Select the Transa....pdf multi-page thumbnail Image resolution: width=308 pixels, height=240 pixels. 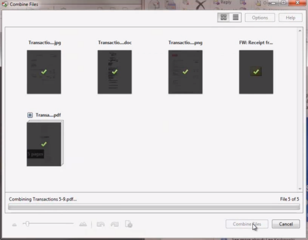click(44, 144)
